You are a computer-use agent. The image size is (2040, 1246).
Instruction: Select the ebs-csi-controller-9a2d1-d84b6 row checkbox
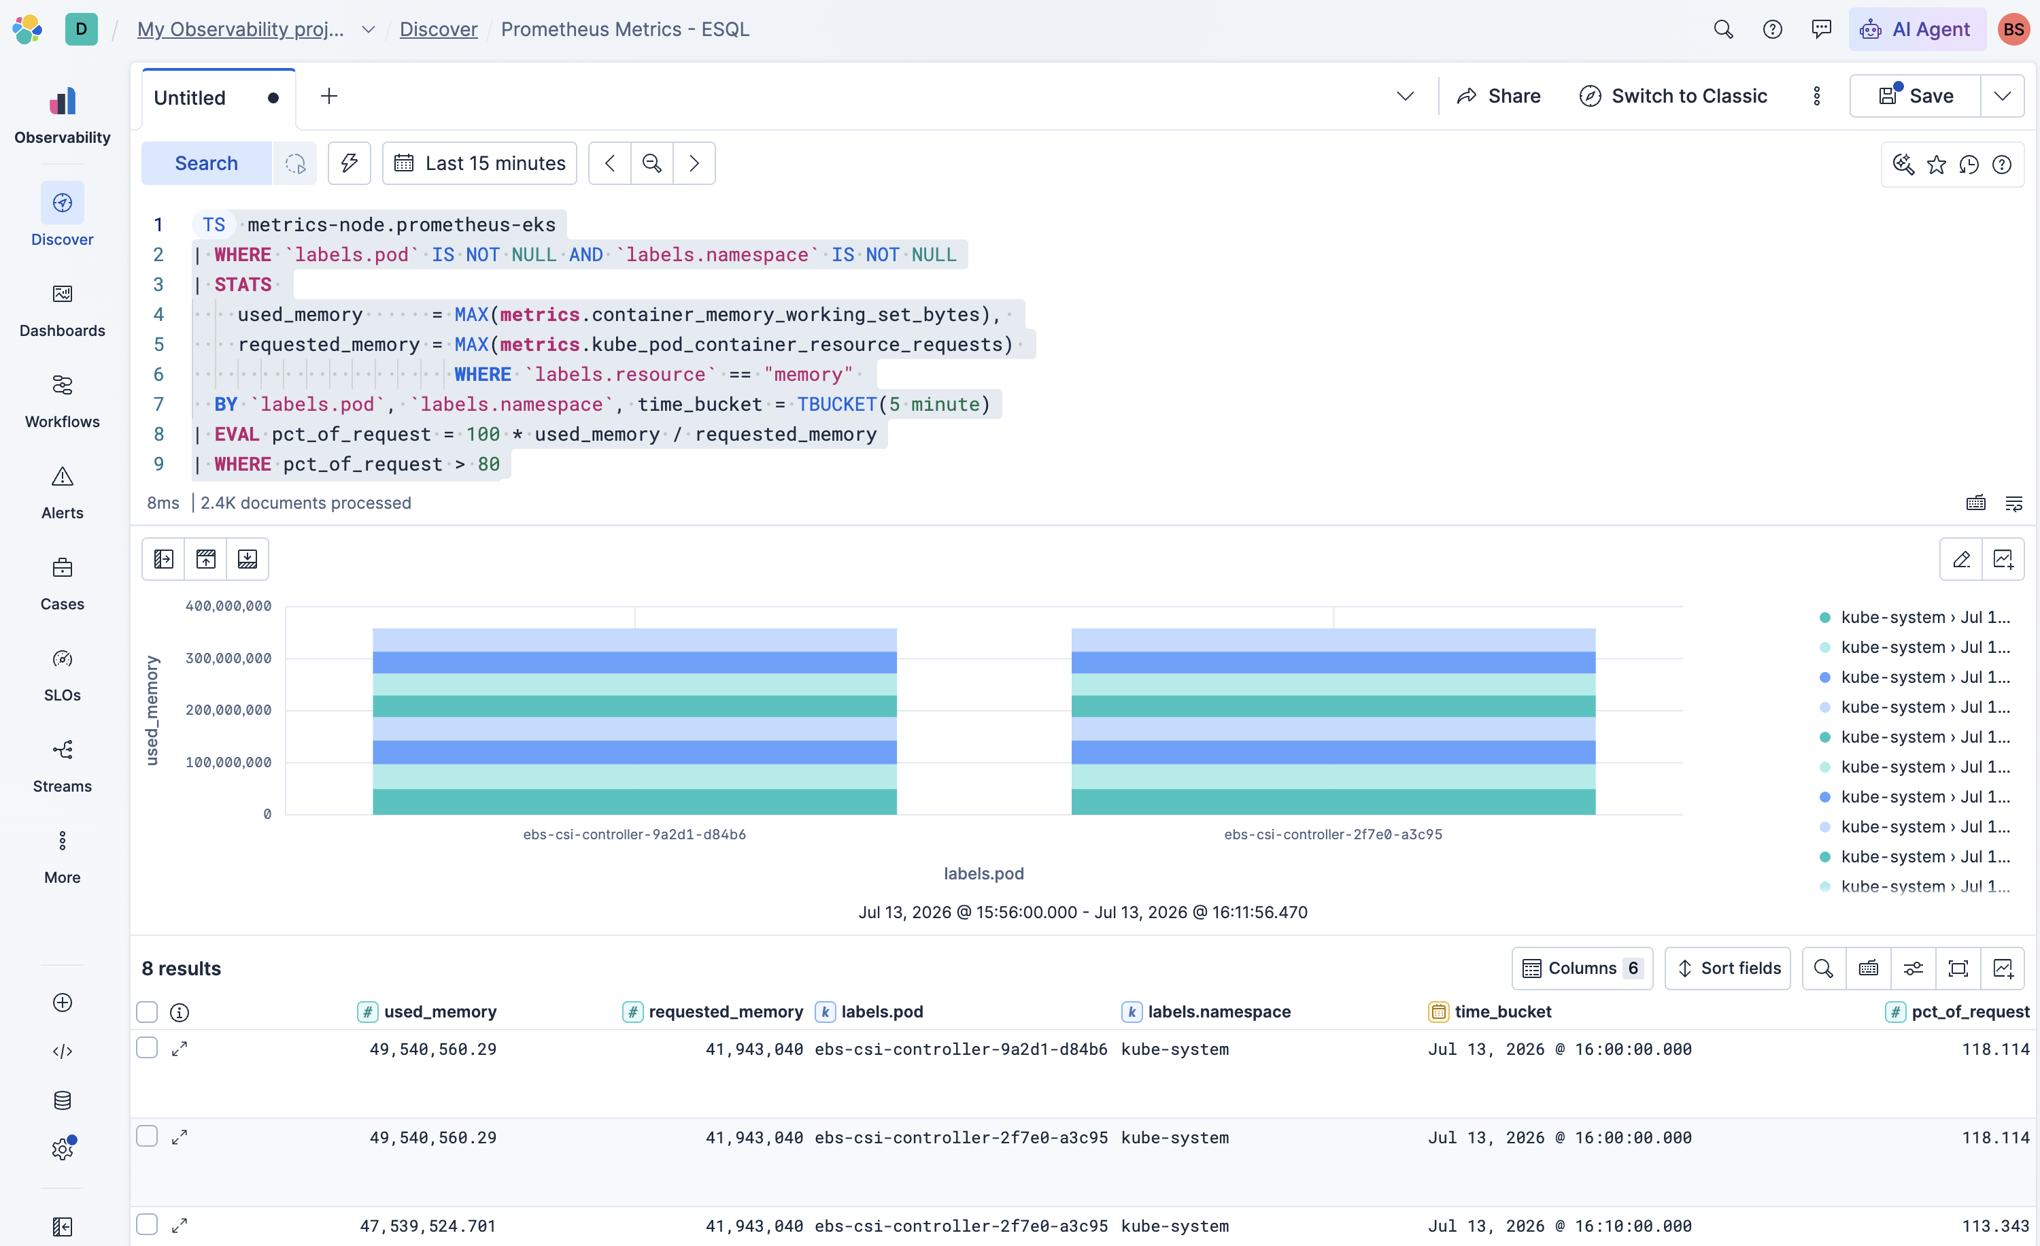(147, 1048)
